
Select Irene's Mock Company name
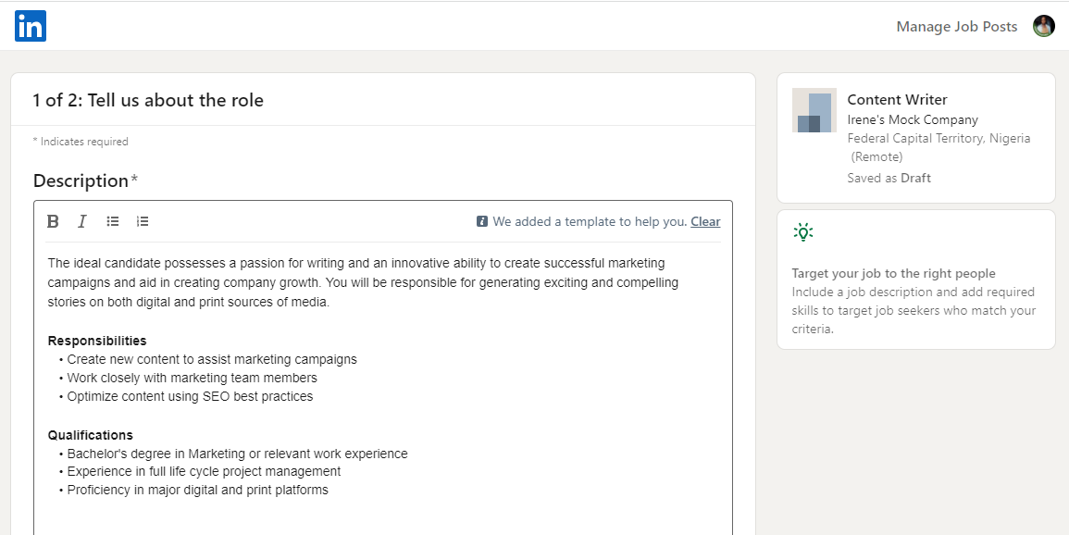point(913,119)
